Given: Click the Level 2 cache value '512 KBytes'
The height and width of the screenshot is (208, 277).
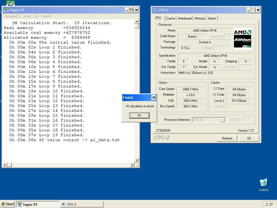Looking at the screenshot, I should click(239, 101).
